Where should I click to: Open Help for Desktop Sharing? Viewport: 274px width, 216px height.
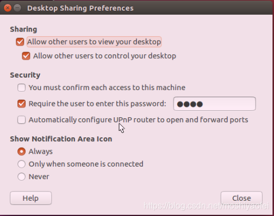(x=30, y=198)
